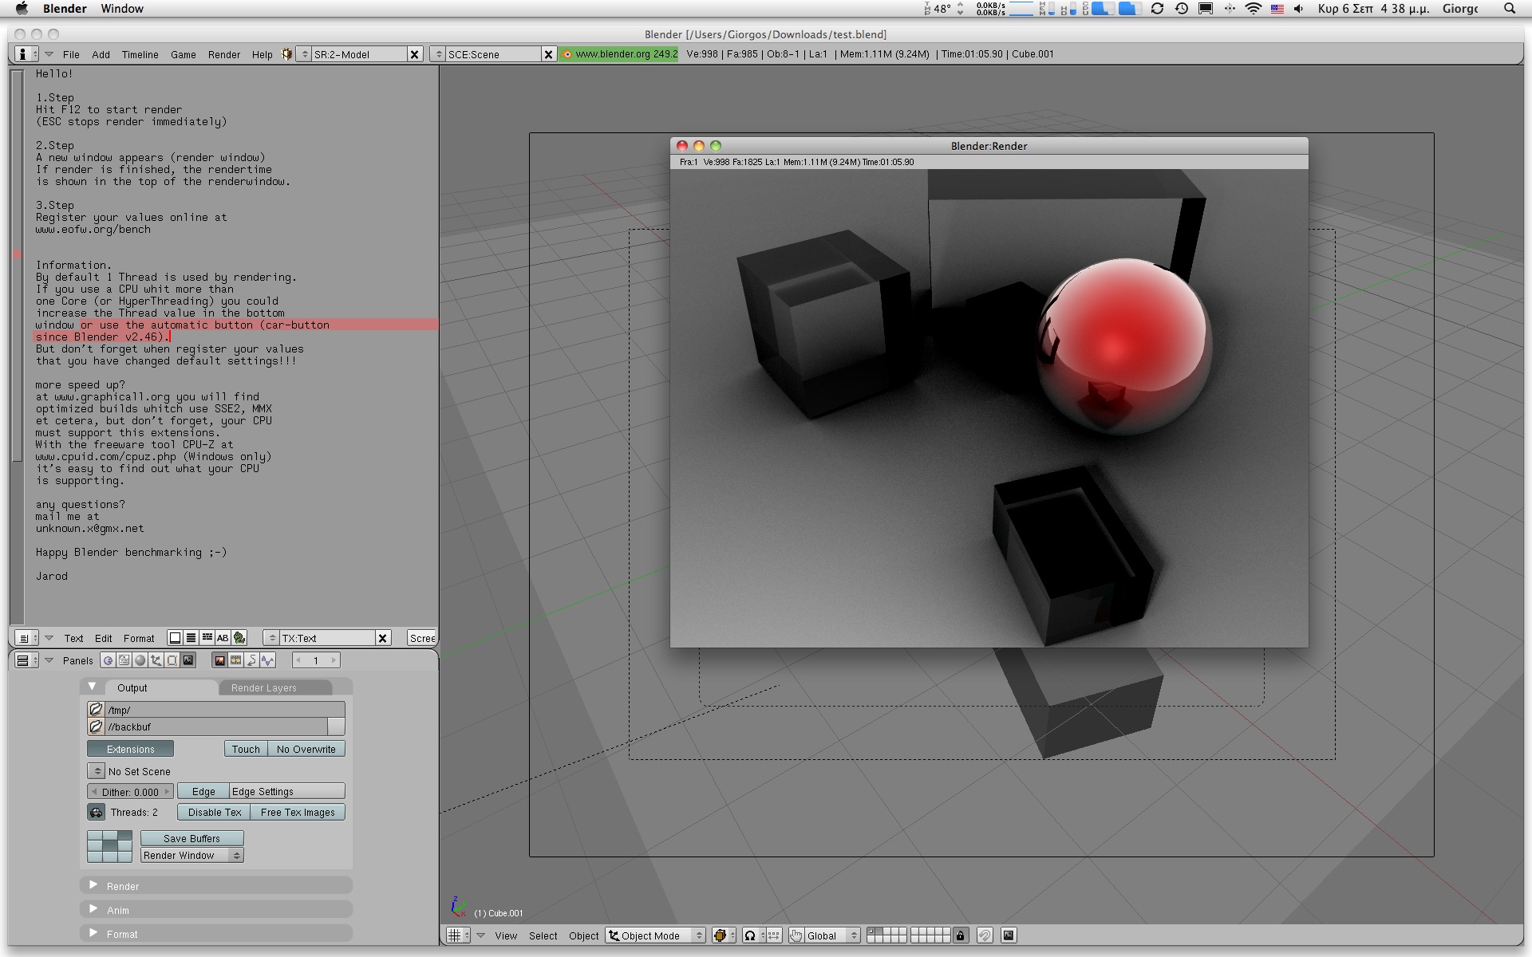Select the Render buttons sub-context icon
The height and width of the screenshot is (957, 1532).
pyautogui.click(x=219, y=660)
